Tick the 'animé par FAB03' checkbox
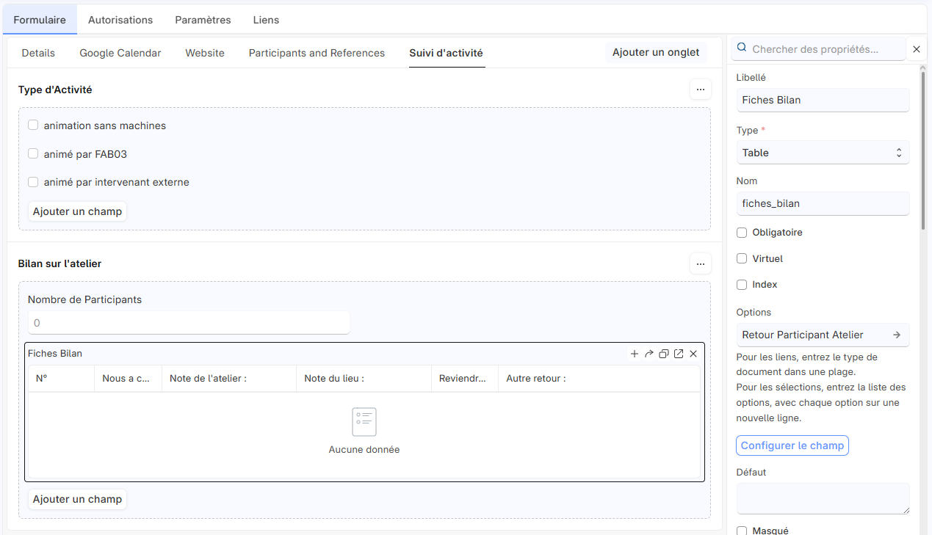Screen dimensions: 932x535 (33, 154)
